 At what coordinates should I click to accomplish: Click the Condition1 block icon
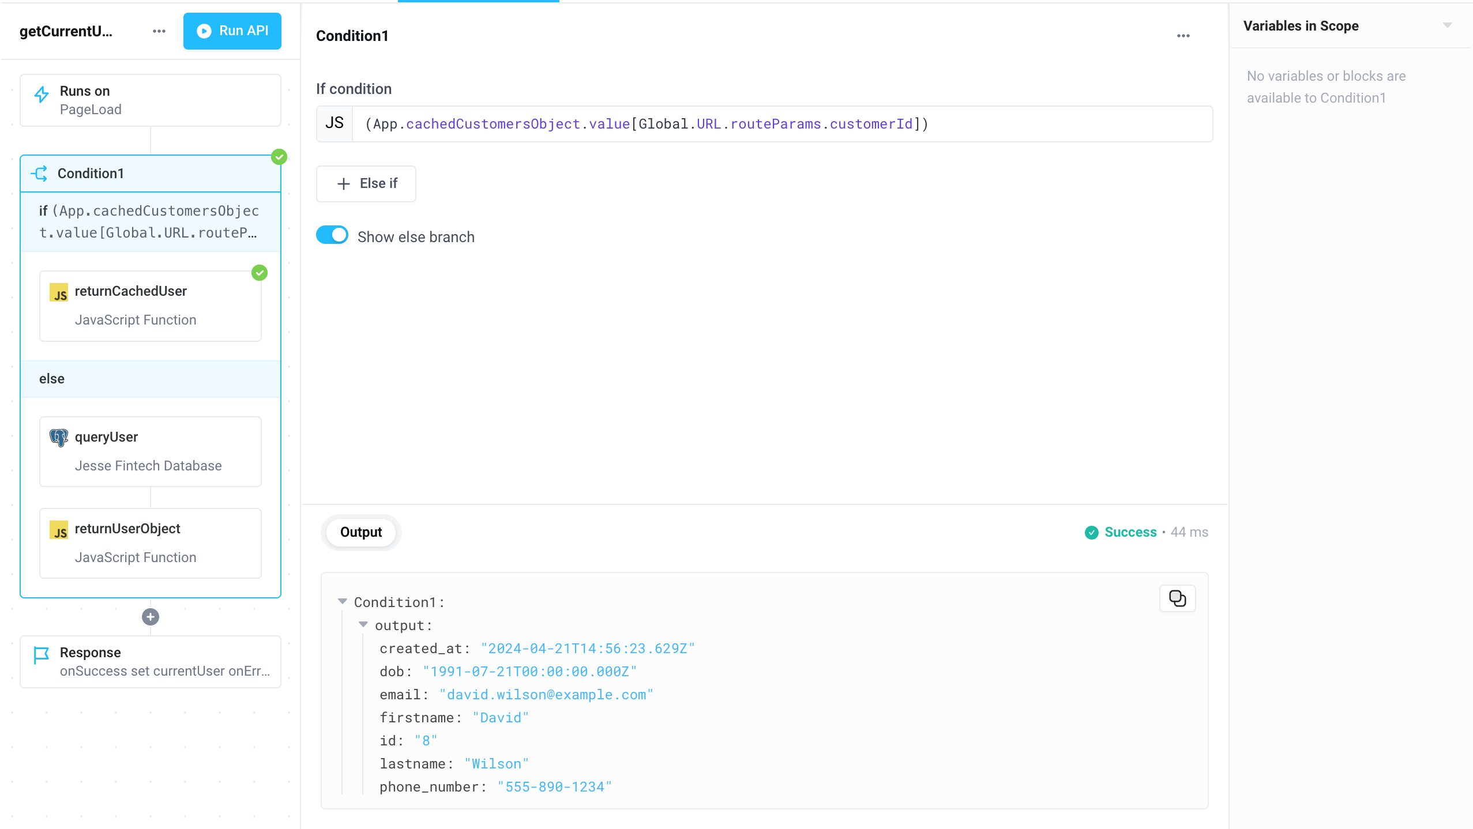[39, 173]
